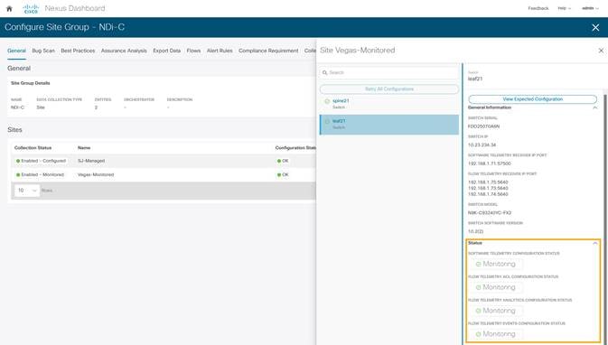Screen dimensions: 608x345
Task: Click the green OK dot in the Vegas-Monitored row
Action: pyautogui.click(x=279, y=175)
